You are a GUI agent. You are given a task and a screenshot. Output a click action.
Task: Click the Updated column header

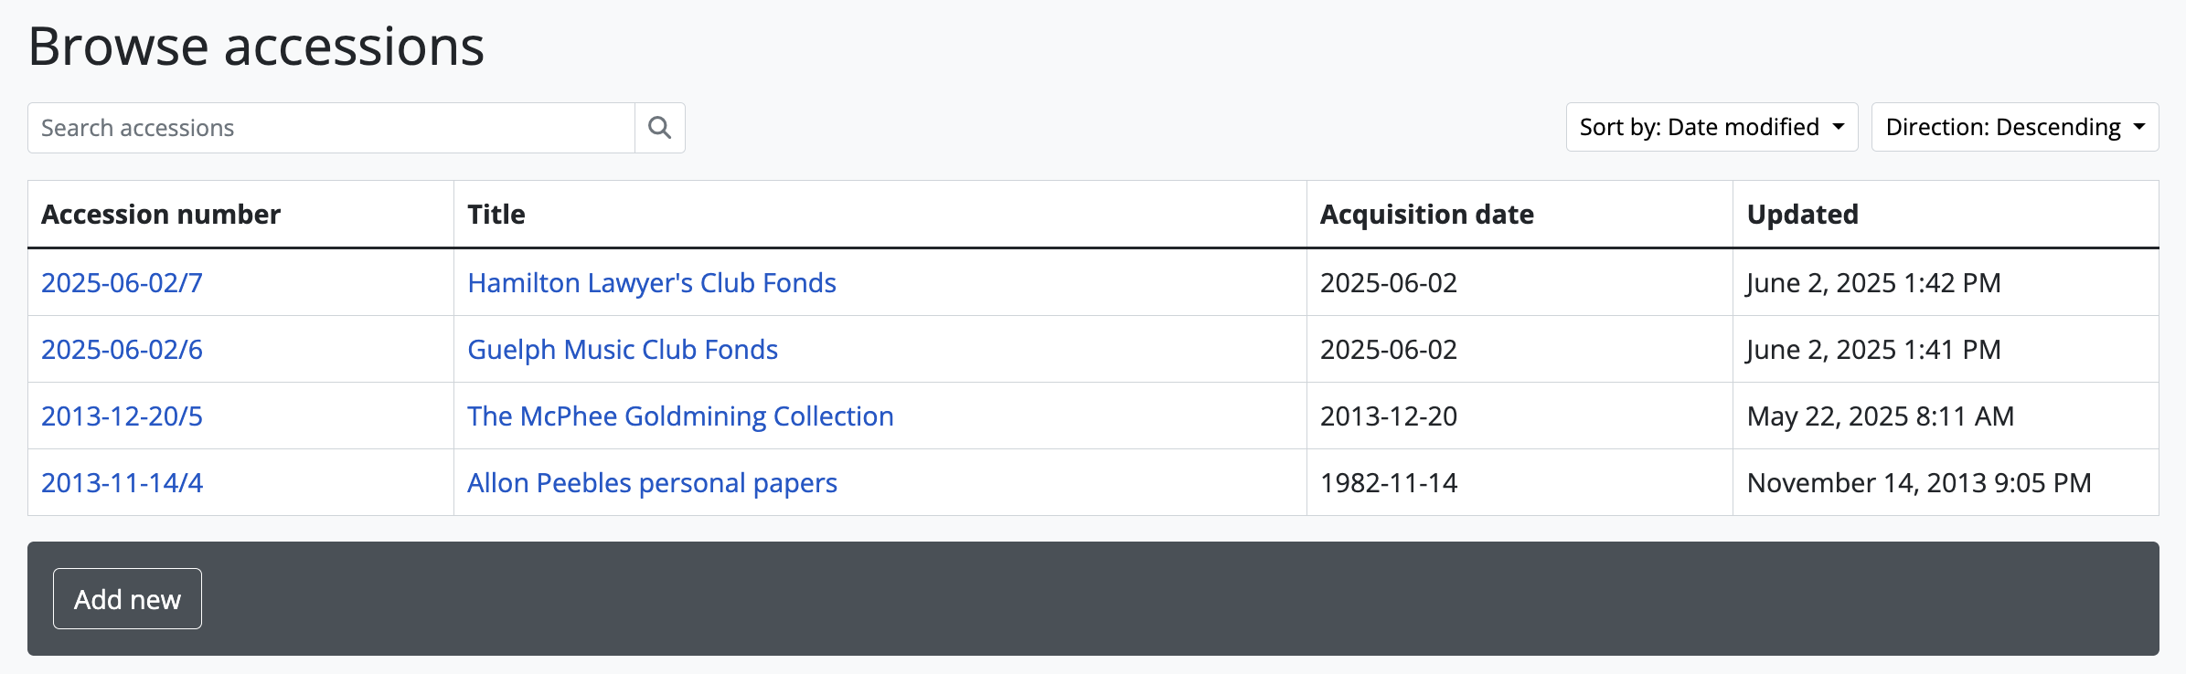[x=1802, y=215]
